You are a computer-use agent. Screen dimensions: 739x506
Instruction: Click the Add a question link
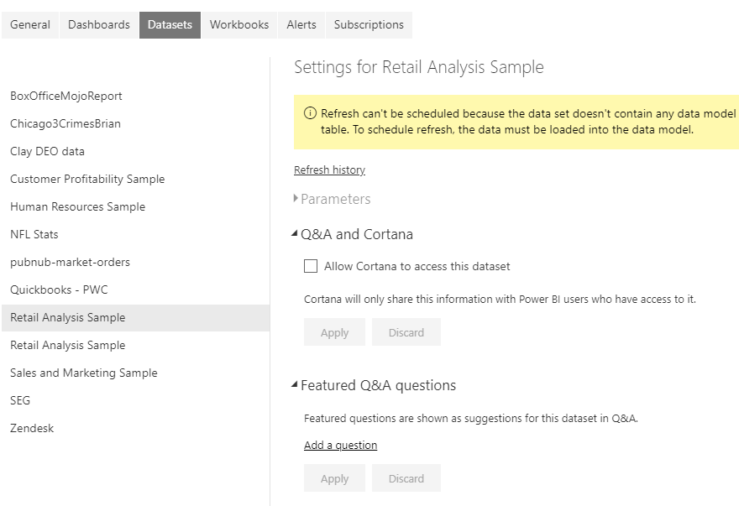click(x=340, y=445)
